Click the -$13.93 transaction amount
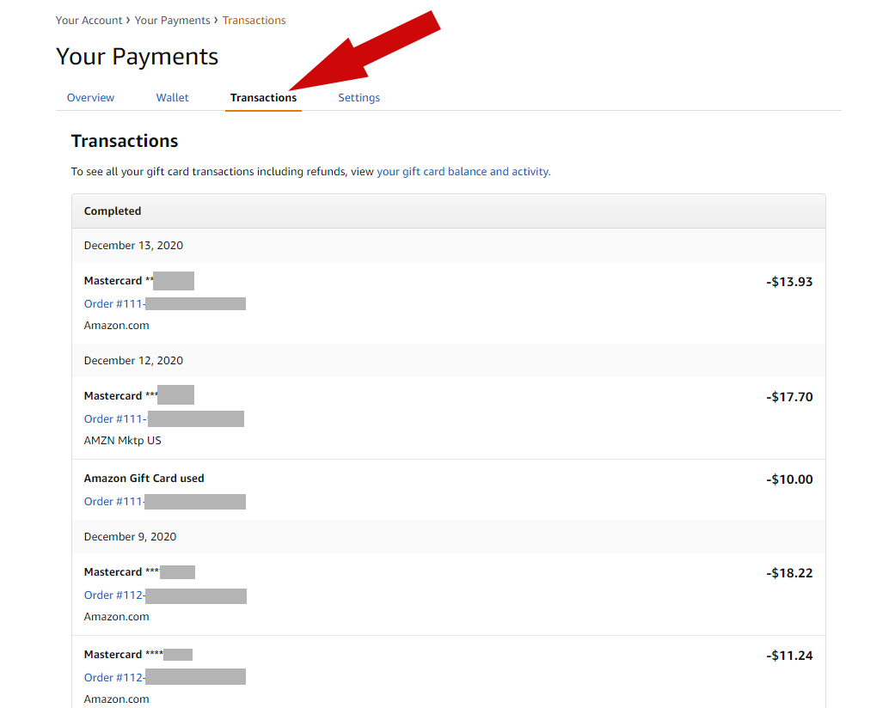The height and width of the screenshot is (708, 895). pos(789,281)
